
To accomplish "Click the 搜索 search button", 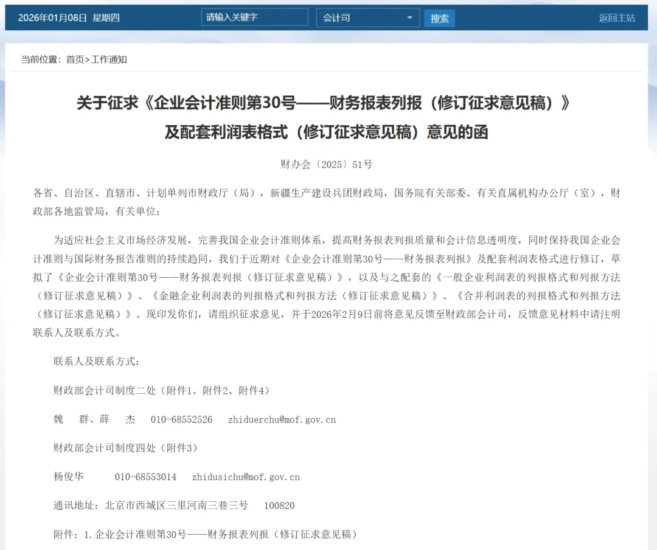I will (x=439, y=18).
